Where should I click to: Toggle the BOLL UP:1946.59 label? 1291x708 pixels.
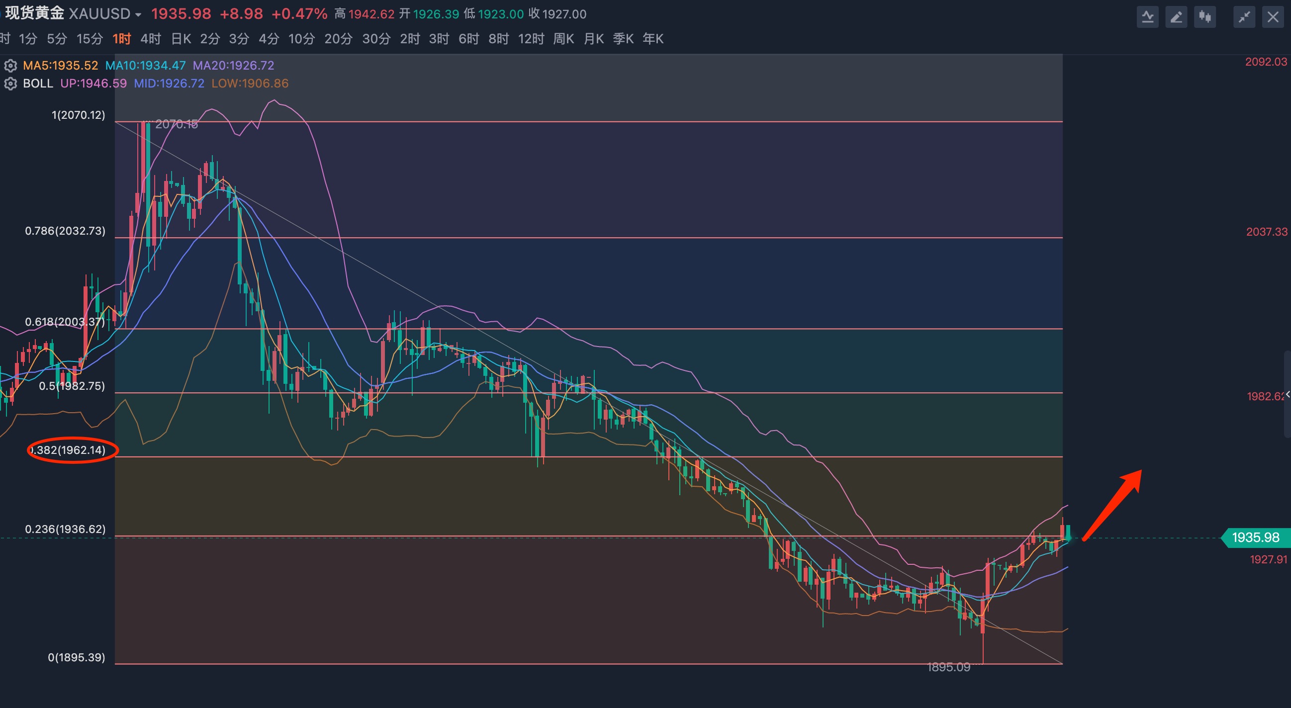click(x=93, y=83)
